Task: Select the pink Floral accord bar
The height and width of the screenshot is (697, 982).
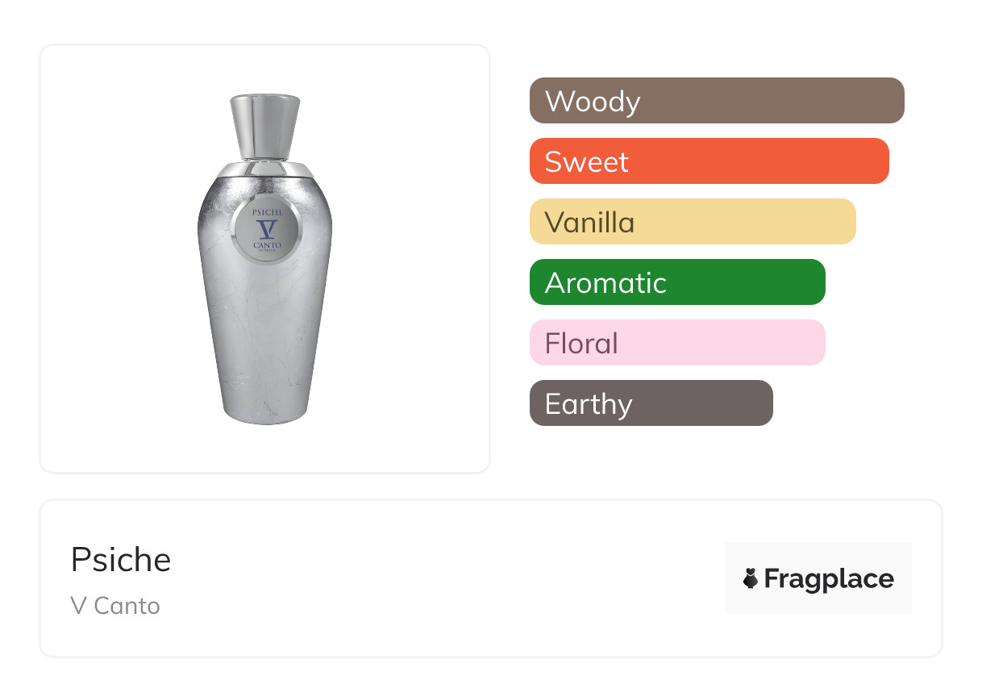Action: click(x=676, y=343)
